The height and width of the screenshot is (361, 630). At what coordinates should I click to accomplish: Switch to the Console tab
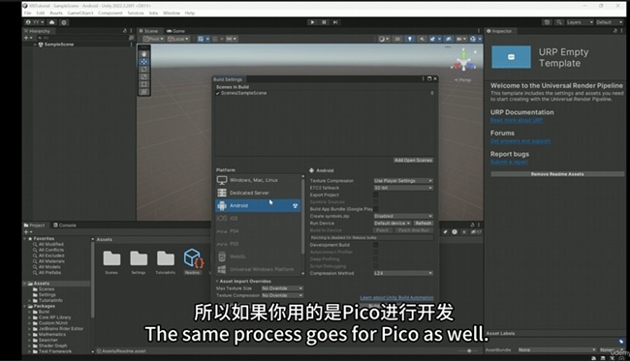65,226
